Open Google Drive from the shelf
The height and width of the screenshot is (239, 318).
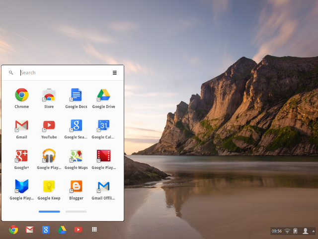[x=62, y=230]
